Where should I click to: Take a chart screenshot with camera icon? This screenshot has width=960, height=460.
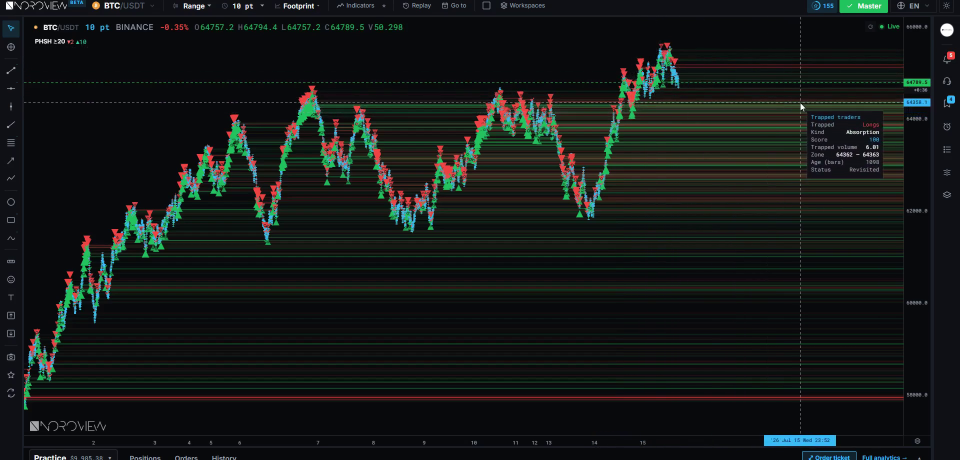[x=11, y=357]
